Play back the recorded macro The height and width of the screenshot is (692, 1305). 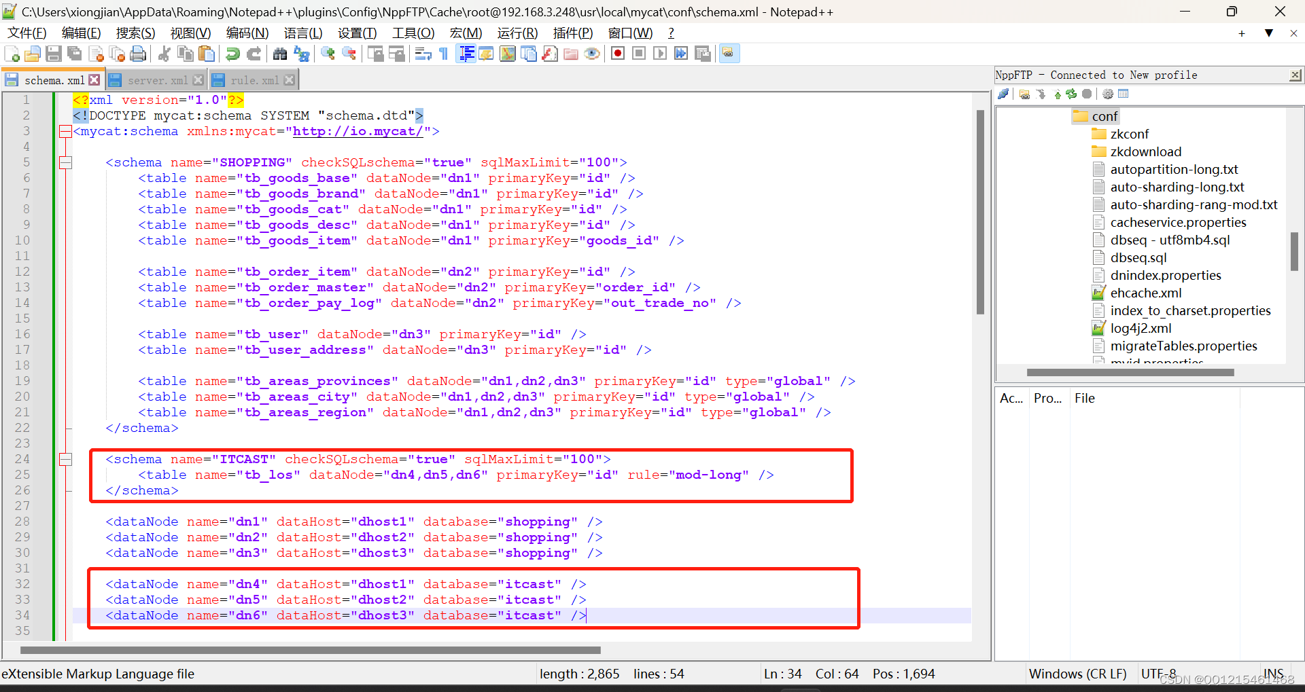660,54
